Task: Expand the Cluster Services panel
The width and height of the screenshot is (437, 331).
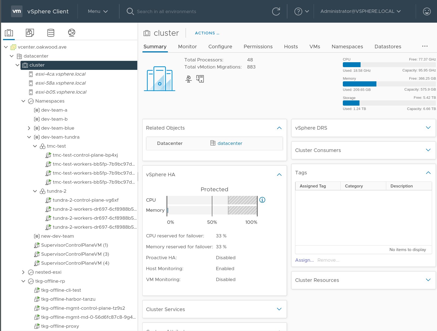Action: [279, 309]
